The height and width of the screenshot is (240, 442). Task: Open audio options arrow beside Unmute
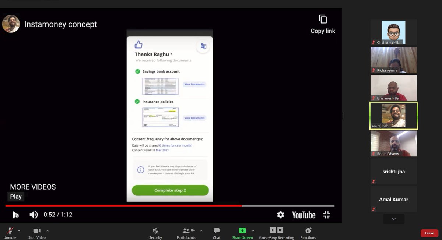(x=19, y=231)
